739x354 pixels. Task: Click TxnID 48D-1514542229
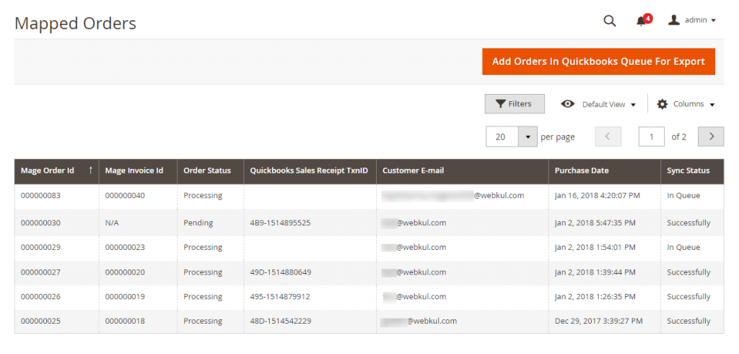pyautogui.click(x=280, y=321)
